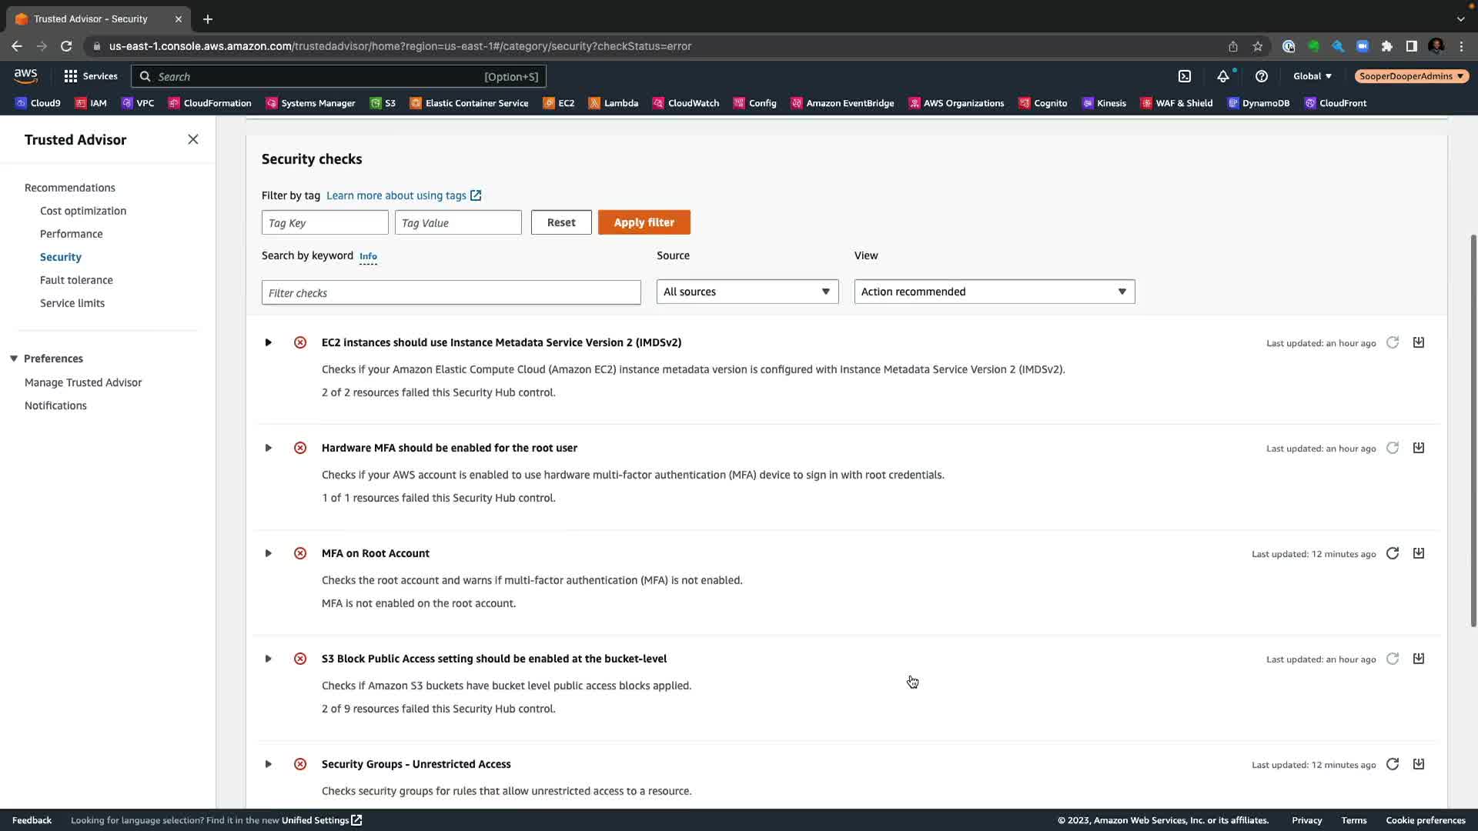This screenshot has width=1478, height=831.
Task: Open the Action recommended view dropdown
Action: click(x=994, y=292)
